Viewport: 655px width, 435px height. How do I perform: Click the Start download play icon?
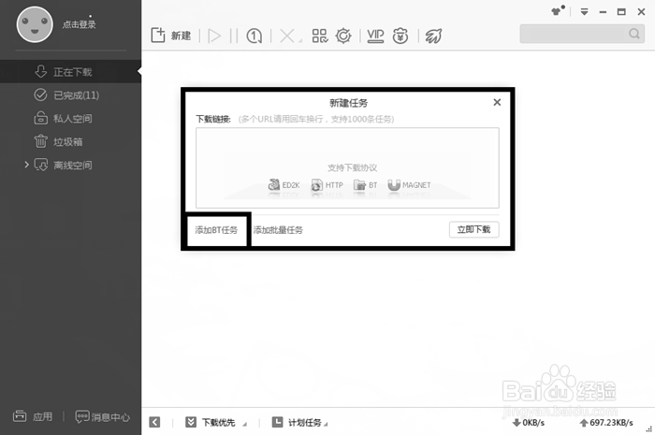tap(214, 36)
